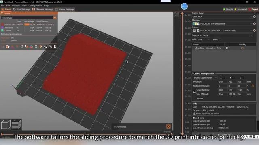The height and width of the screenshot is (145, 259).
Task: Open settings gear beside PIOCREAT TPU filament
Action: pos(255,24)
